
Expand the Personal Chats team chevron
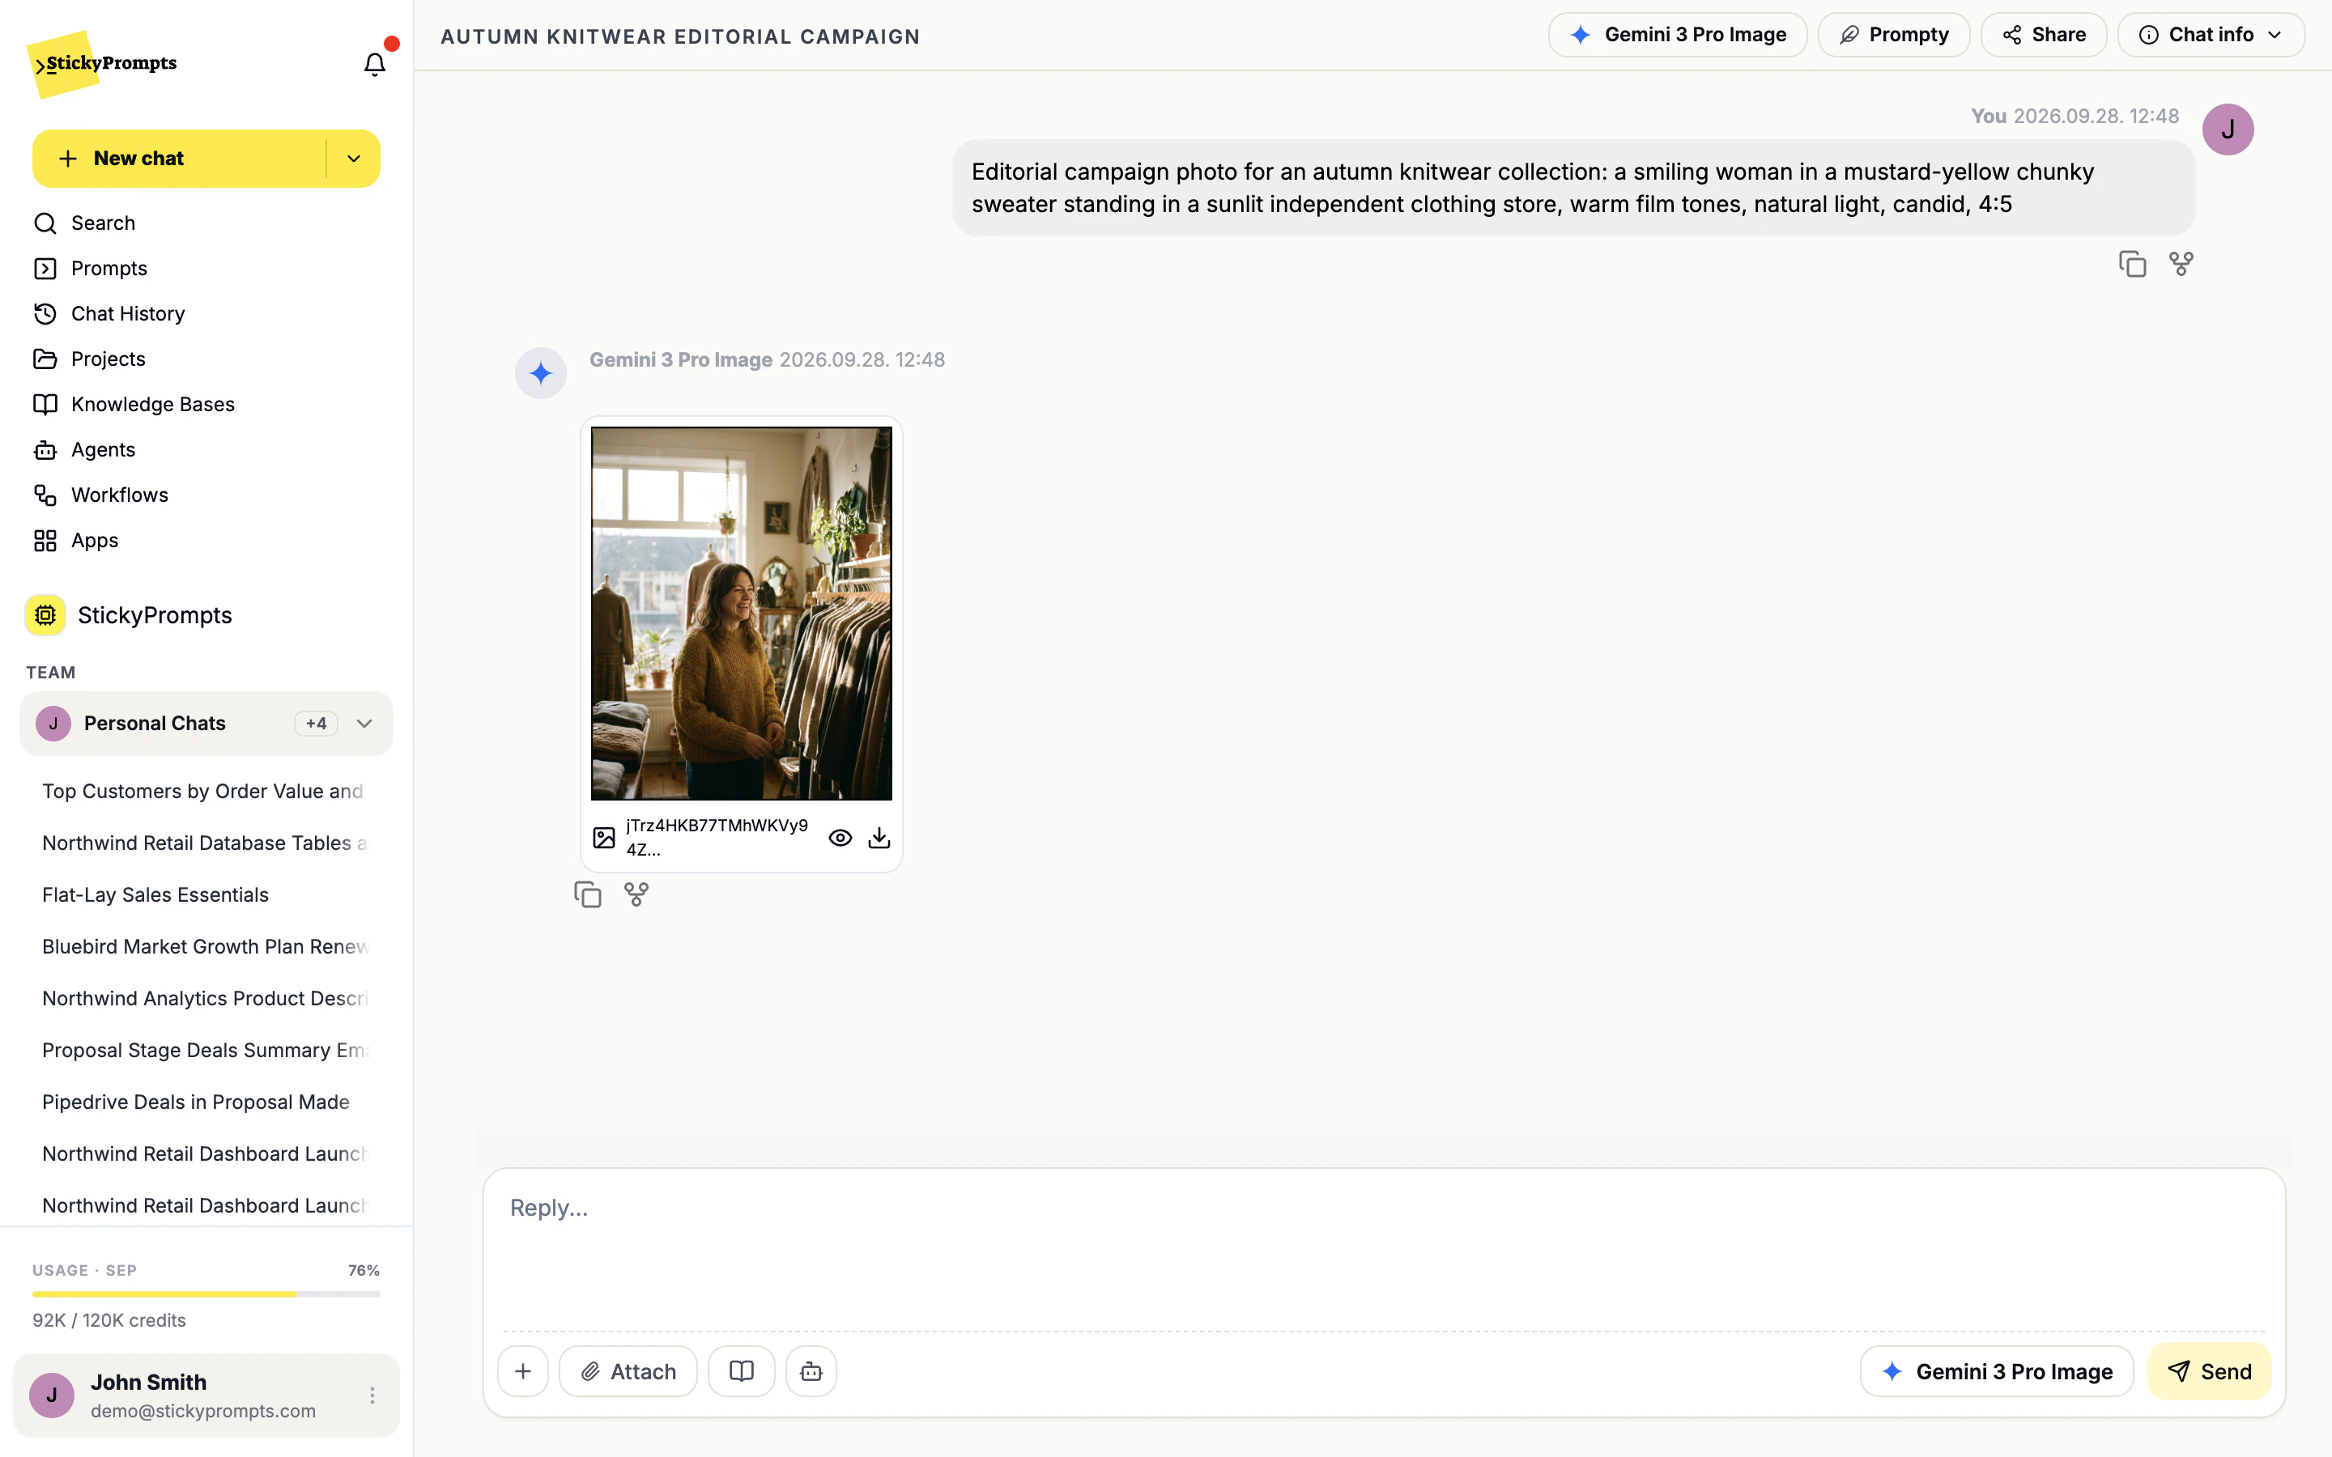click(364, 723)
